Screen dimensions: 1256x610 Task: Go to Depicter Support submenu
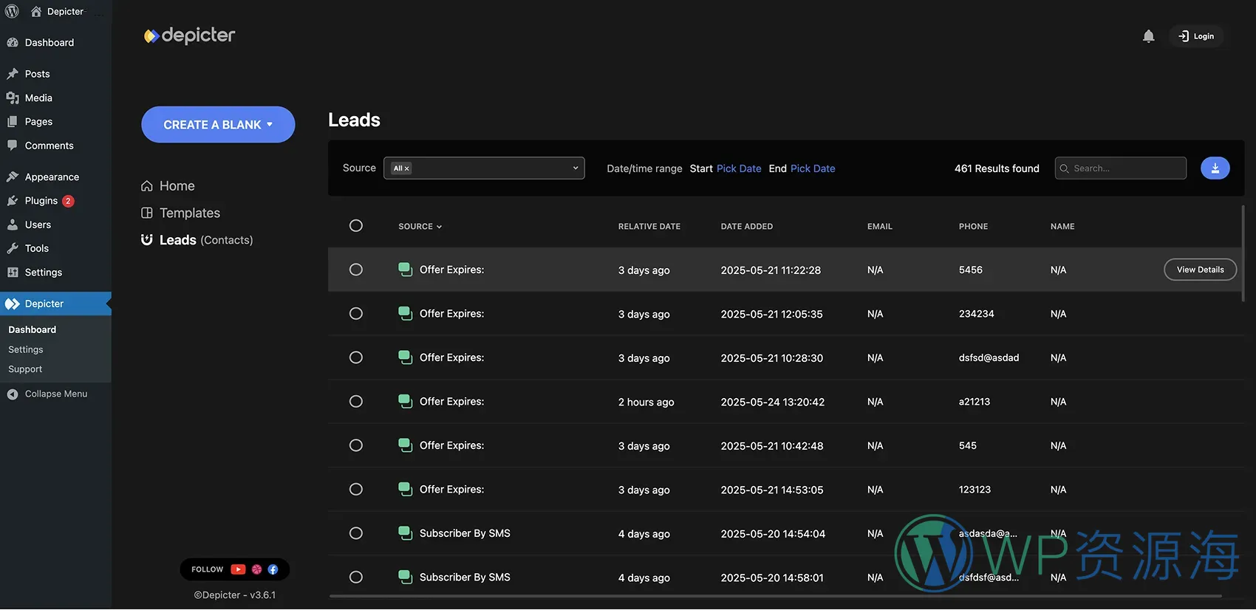click(x=25, y=369)
